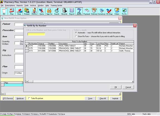
Task: Click the Delivery box icon
Action: coord(94,11)
